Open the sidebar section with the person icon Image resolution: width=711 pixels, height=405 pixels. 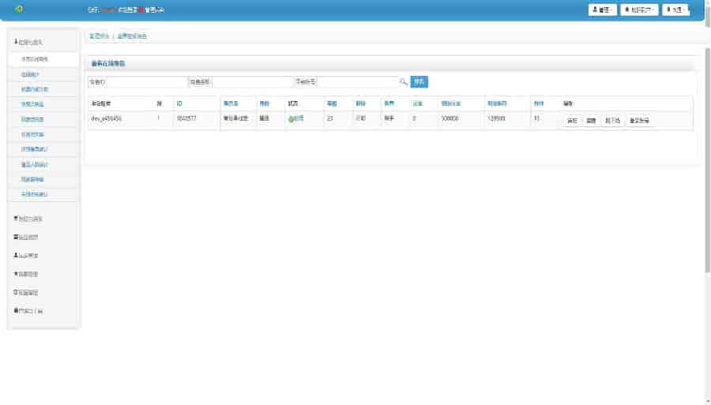pyautogui.click(x=26, y=256)
